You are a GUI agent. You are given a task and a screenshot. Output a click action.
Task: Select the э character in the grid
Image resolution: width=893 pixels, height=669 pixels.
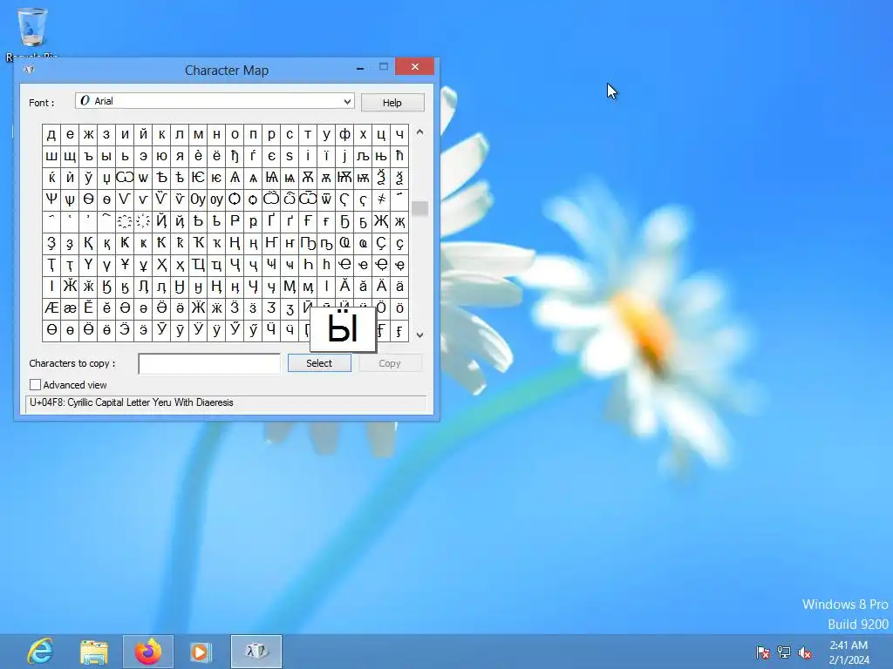(x=143, y=156)
